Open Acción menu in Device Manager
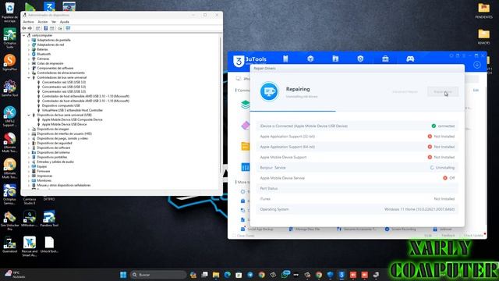This screenshot has height=281, width=499. [42, 22]
